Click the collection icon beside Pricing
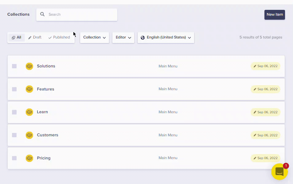The height and width of the screenshot is (184, 293). click(x=29, y=158)
